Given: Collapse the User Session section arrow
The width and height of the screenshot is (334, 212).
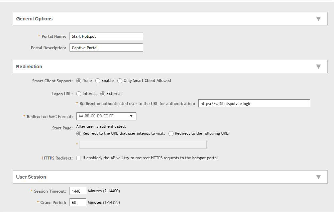Looking at the screenshot, I should [x=318, y=177].
